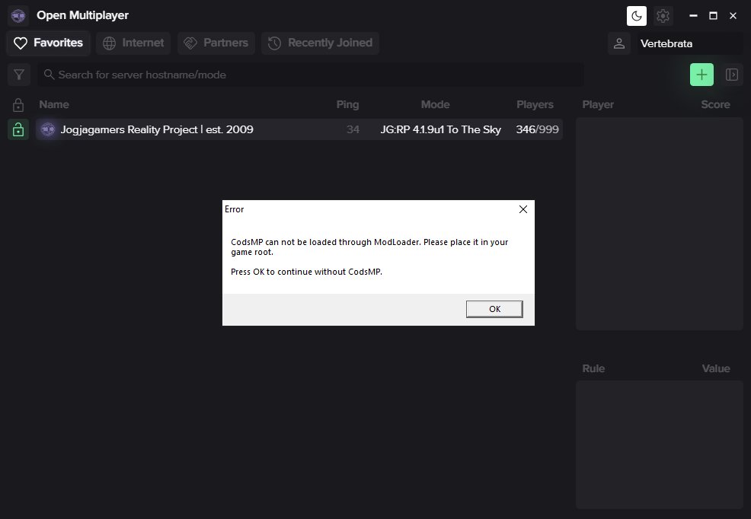
Task: Click the Rule column header
Action: click(593, 369)
